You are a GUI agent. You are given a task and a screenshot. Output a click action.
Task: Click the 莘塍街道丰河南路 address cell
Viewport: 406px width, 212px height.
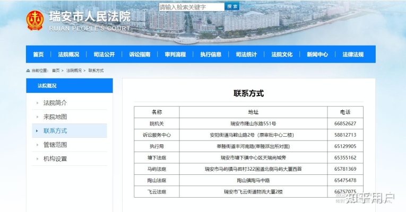pos(253,146)
